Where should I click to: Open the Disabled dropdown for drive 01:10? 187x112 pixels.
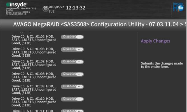coord(72,99)
